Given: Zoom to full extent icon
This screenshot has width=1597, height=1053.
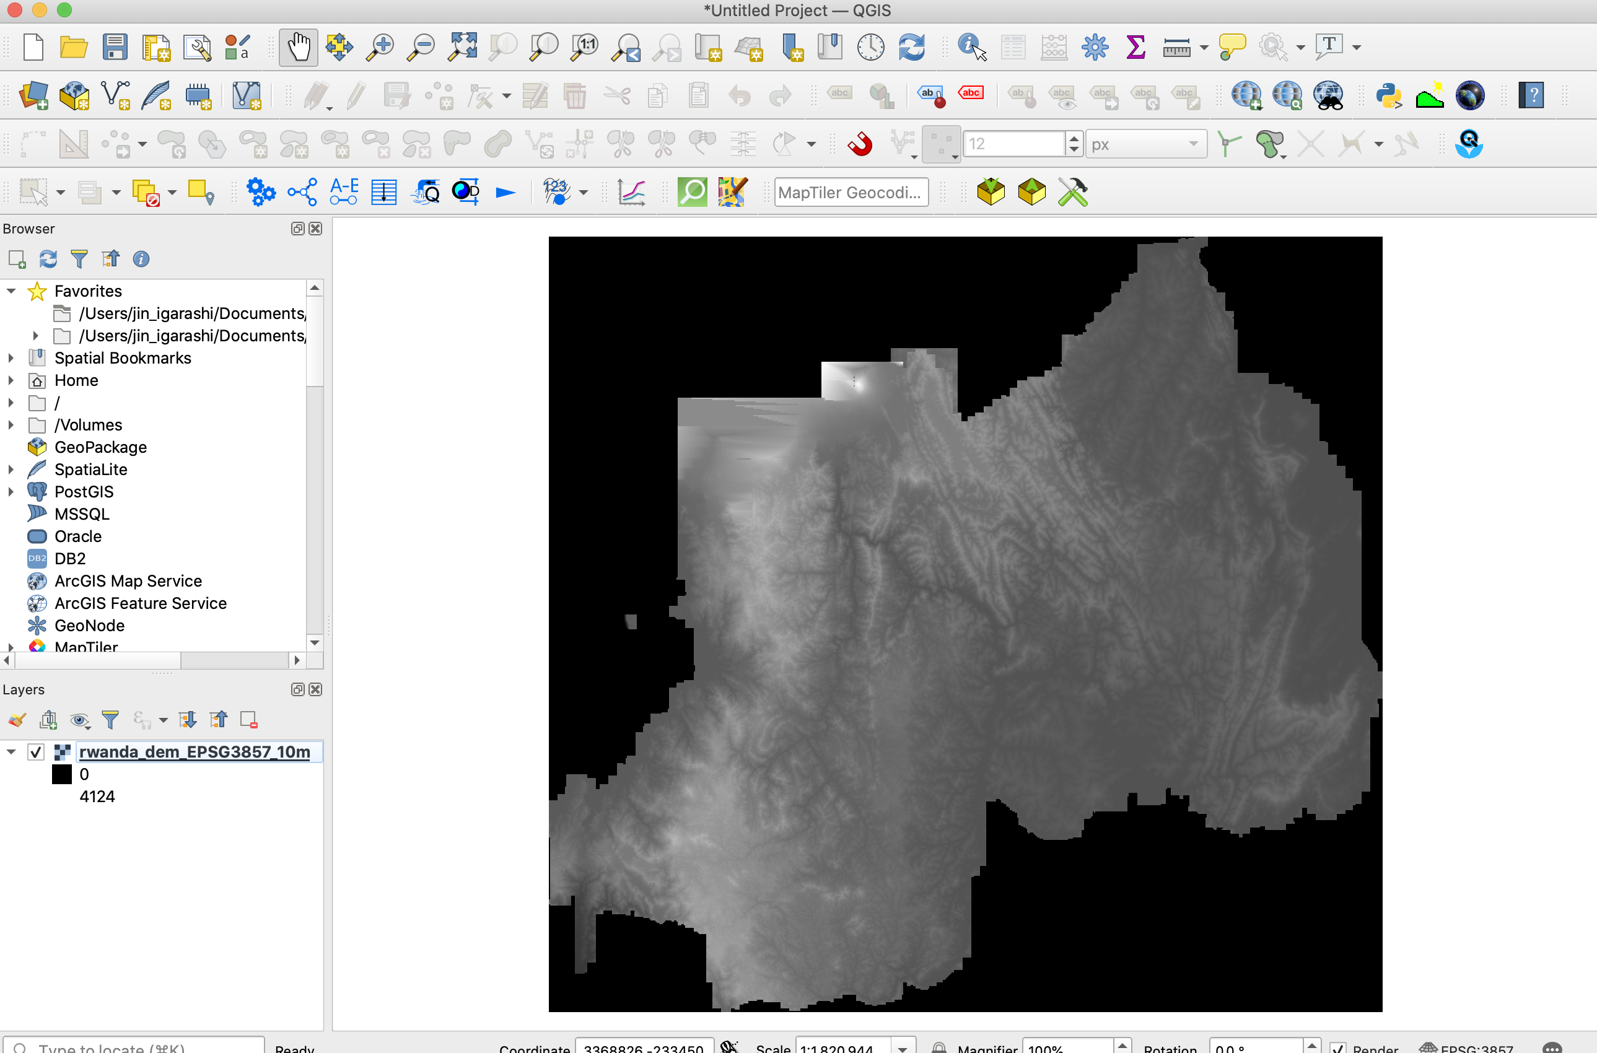Looking at the screenshot, I should click(x=463, y=46).
